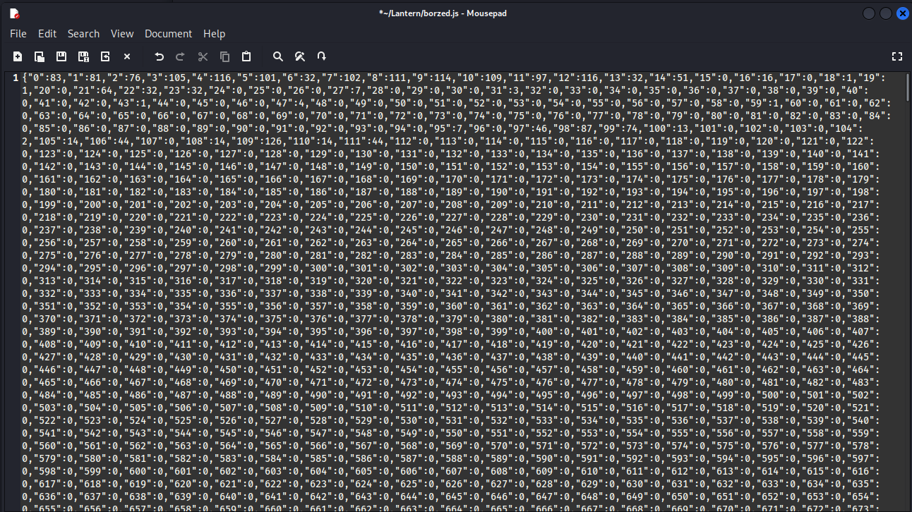Cut selection with the scissors icon
Screen dimensions: 912x512
point(203,56)
